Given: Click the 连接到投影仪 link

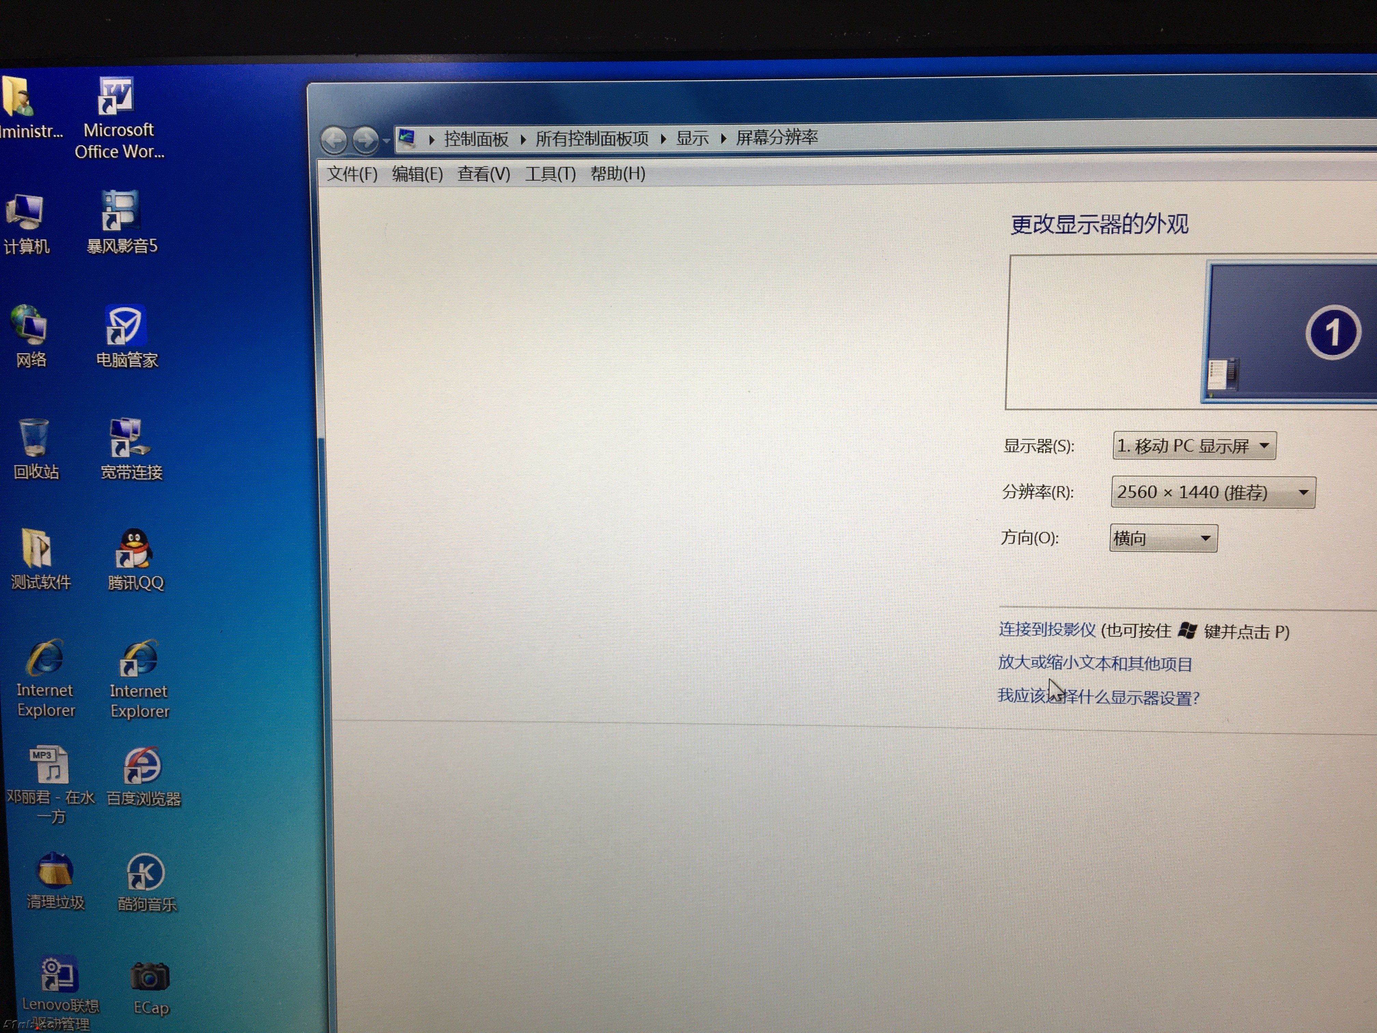Looking at the screenshot, I should [x=1046, y=630].
